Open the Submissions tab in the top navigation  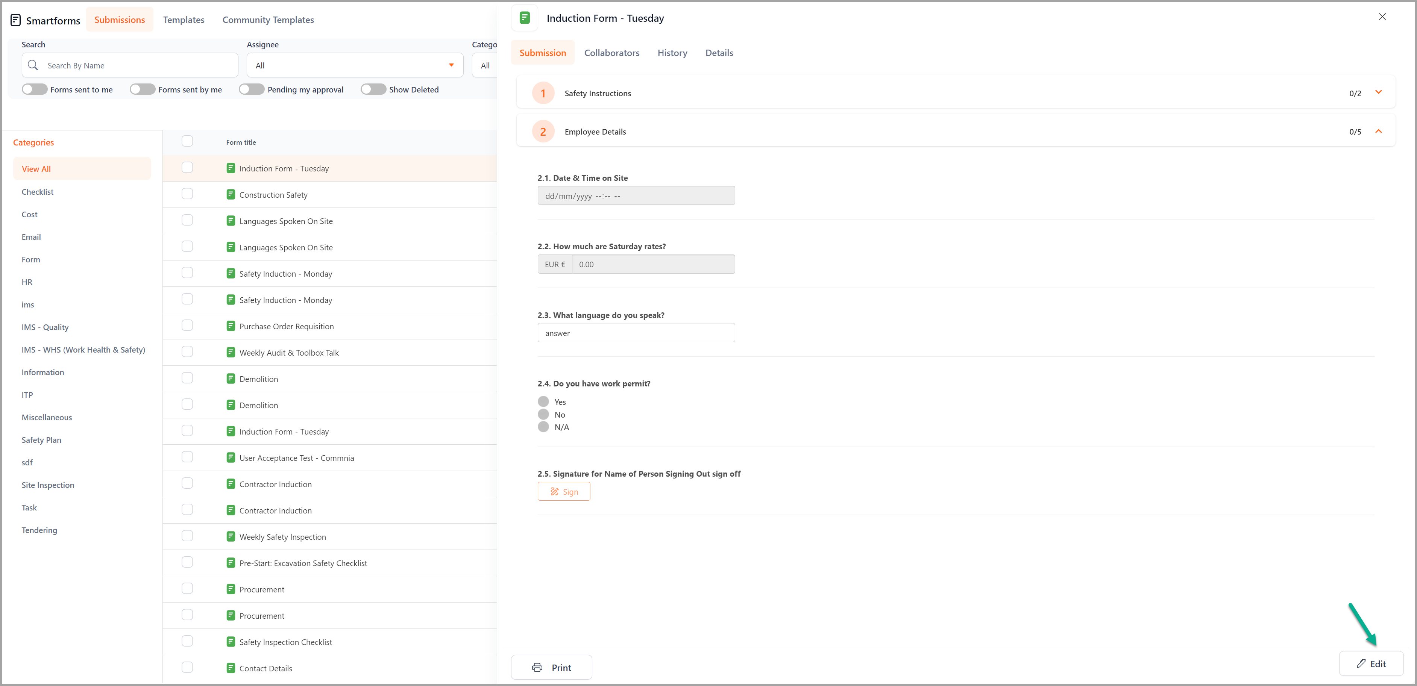(x=119, y=20)
